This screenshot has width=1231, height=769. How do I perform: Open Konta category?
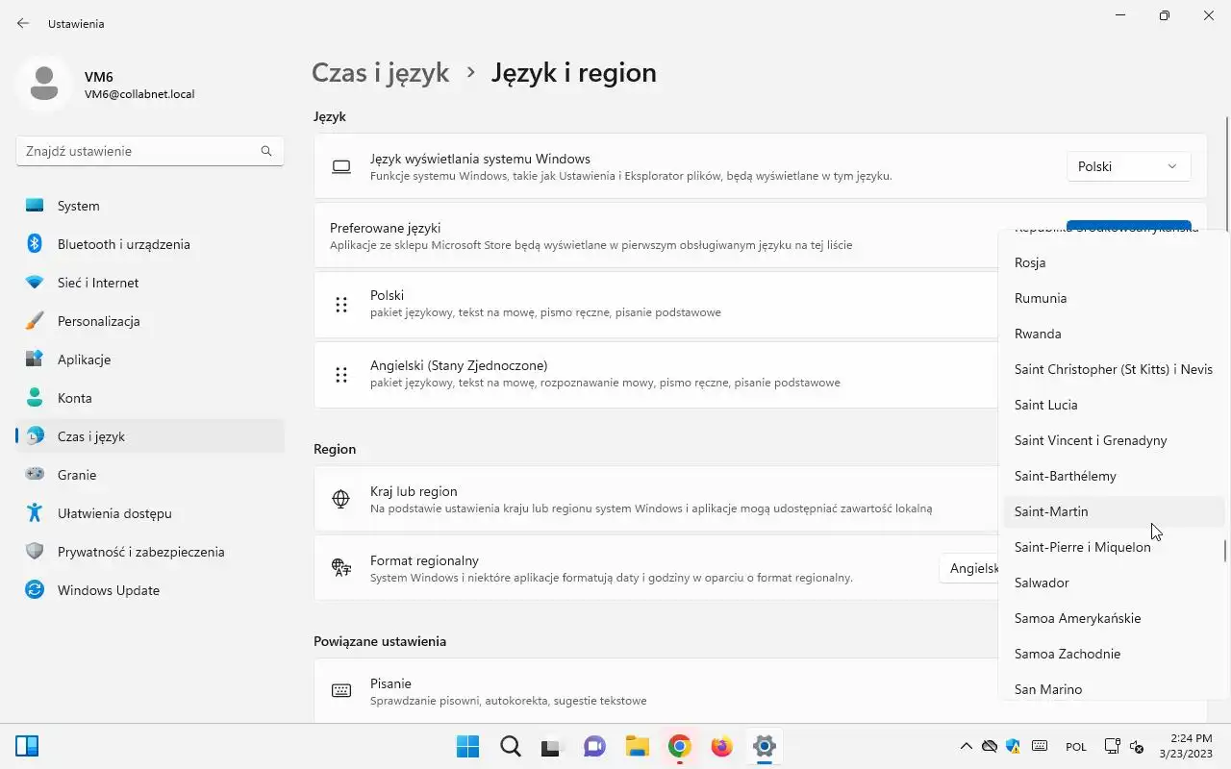tap(150, 398)
